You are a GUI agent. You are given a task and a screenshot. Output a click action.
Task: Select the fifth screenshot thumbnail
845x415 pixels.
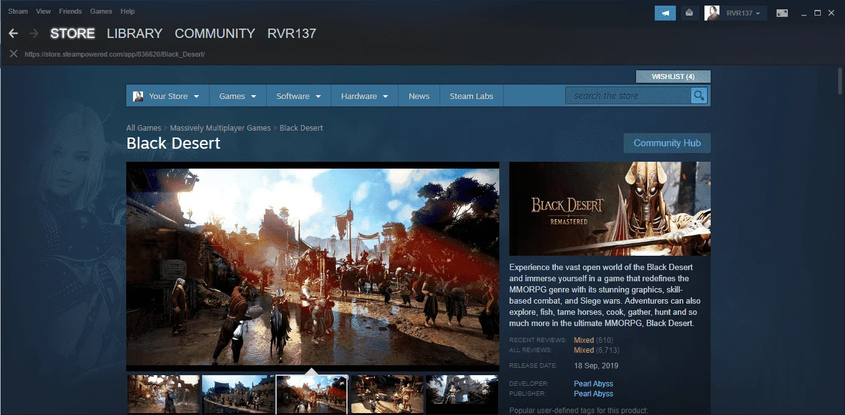coord(462,395)
